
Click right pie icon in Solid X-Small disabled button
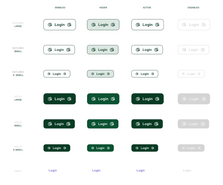(199, 148)
